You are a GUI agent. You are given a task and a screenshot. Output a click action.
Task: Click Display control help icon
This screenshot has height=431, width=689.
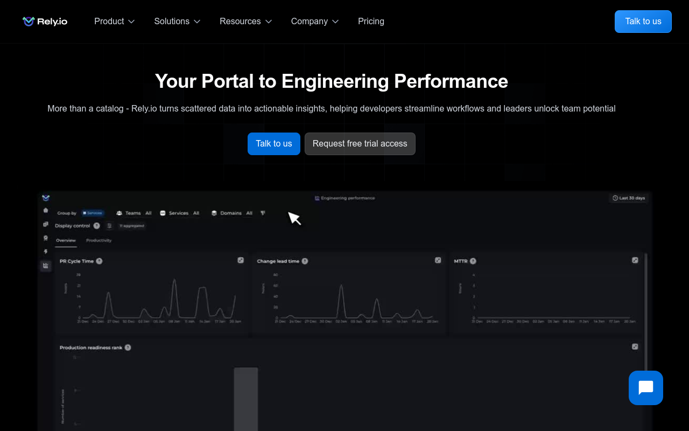(96, 226)
